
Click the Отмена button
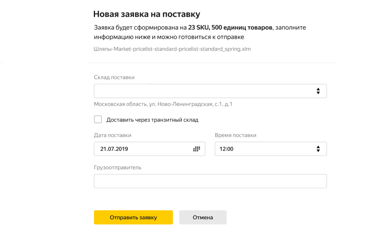click(203, 217)
